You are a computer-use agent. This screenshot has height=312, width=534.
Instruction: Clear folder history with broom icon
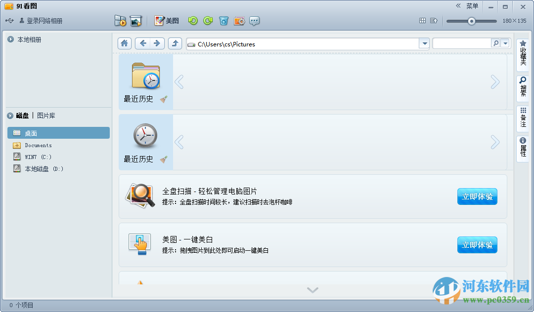point(164,99)
